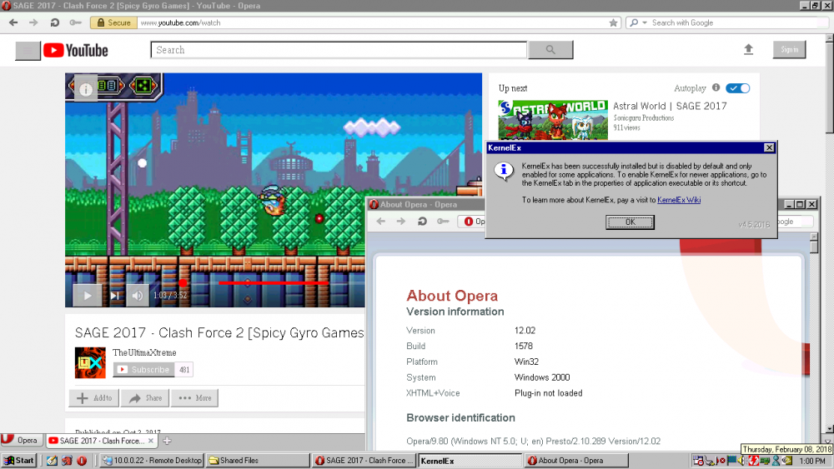Click tray volume speaker icon
Viewport: 834px width, 469px height.
pyautogui.click(x=741, y=461)
